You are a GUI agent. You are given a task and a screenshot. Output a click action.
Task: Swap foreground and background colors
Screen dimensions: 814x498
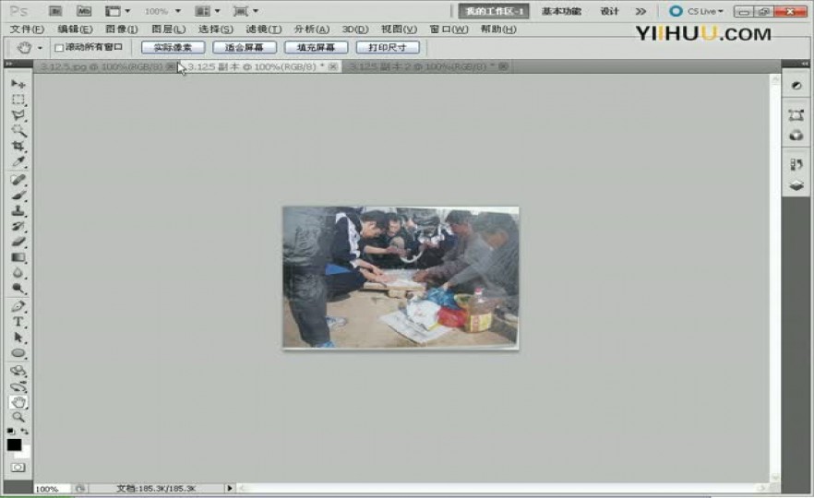pyautogui.click(x=24, y=431)
